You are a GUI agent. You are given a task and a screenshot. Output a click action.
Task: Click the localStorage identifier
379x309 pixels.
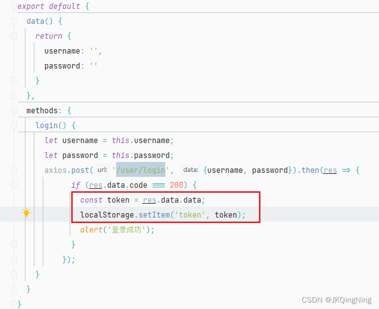point(106,215)
